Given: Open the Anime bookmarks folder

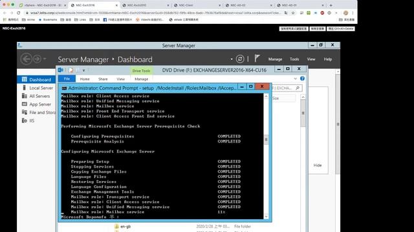Looking at the screenshot, I should click(28, 20).
